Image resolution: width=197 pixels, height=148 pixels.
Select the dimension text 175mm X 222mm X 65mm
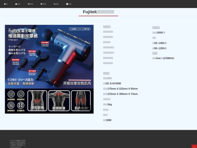120,89
